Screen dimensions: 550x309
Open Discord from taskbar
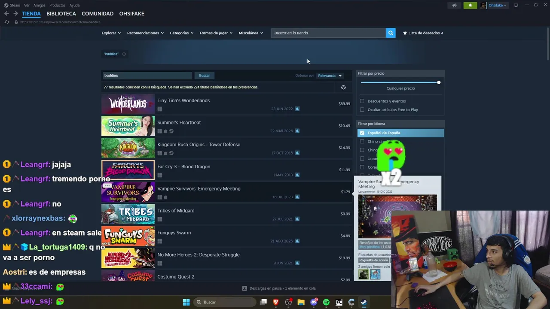coord(314,302)
